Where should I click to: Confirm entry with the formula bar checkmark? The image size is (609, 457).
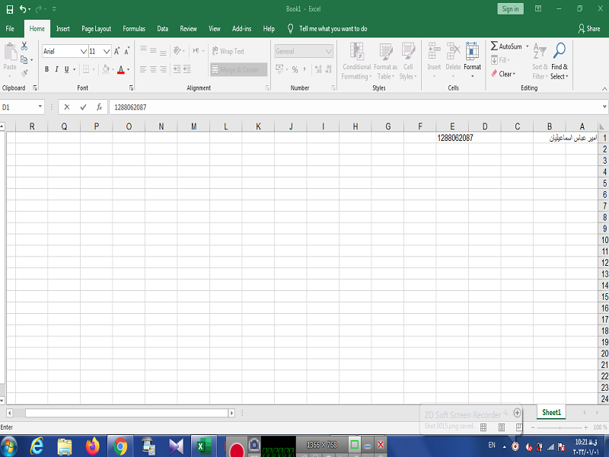tap(83, 107)
